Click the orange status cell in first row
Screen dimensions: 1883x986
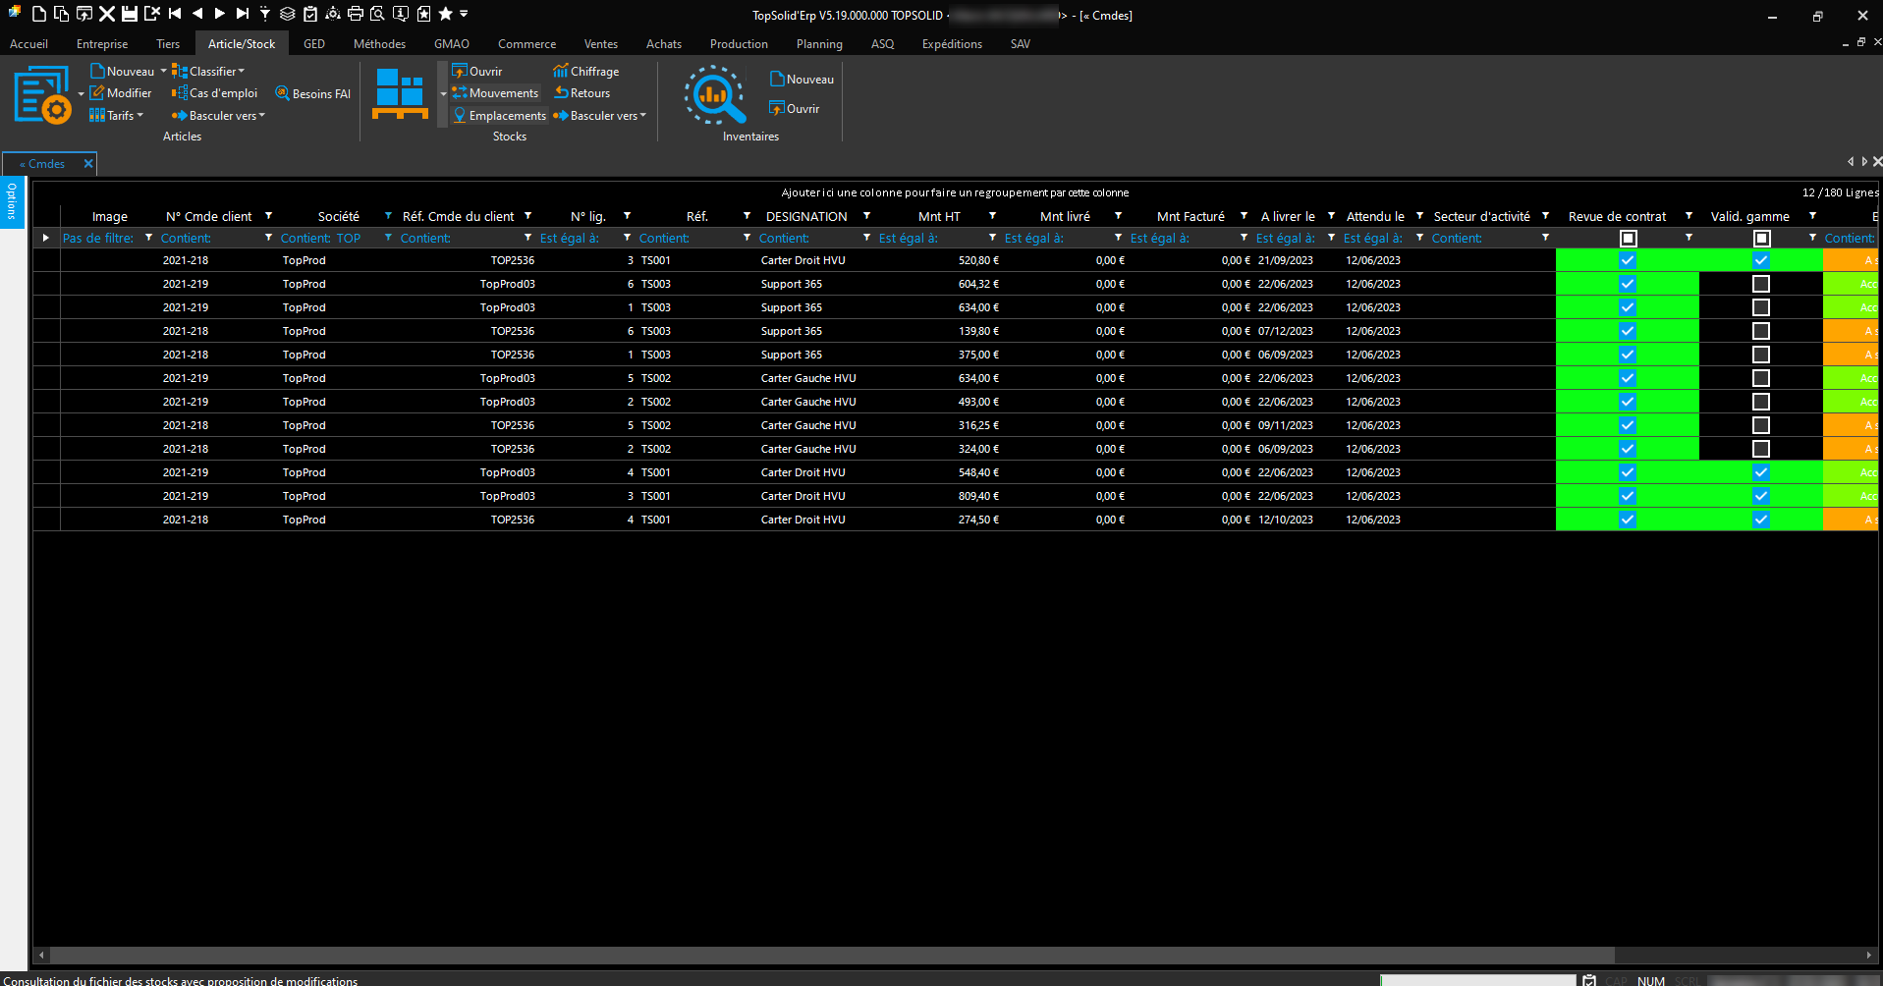pyautogui.click(x=1851, y=260)
